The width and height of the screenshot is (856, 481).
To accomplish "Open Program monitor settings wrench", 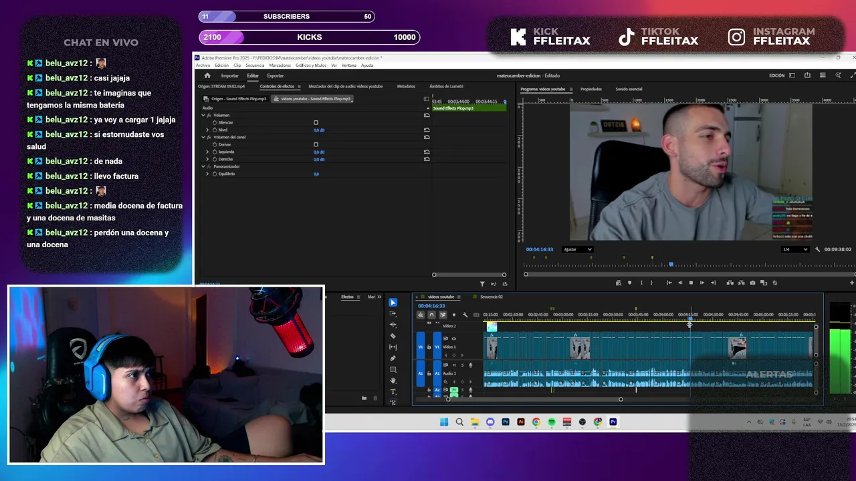I will (x=817, y=249).
